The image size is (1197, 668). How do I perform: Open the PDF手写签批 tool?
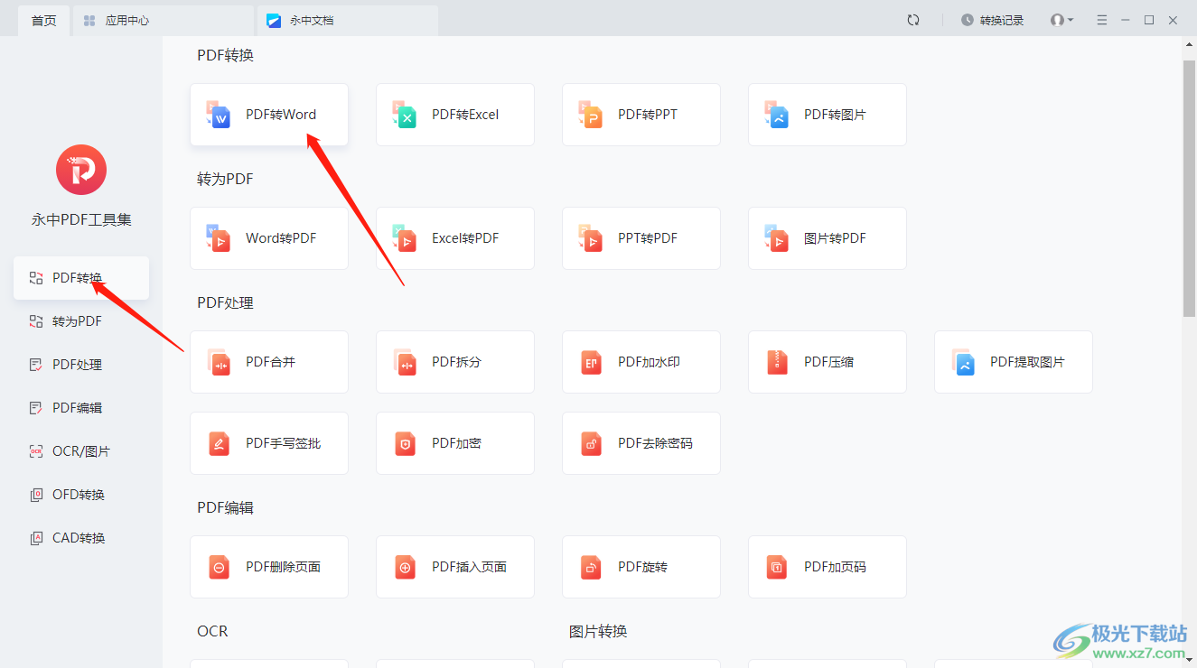[269, 443]
